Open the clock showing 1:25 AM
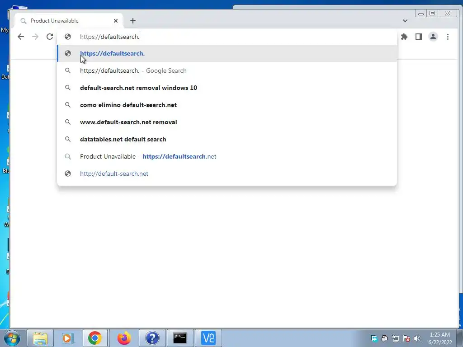463x347 pixels. point(440,338)
